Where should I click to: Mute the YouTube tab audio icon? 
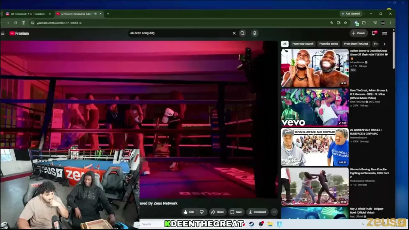point(95,14)
